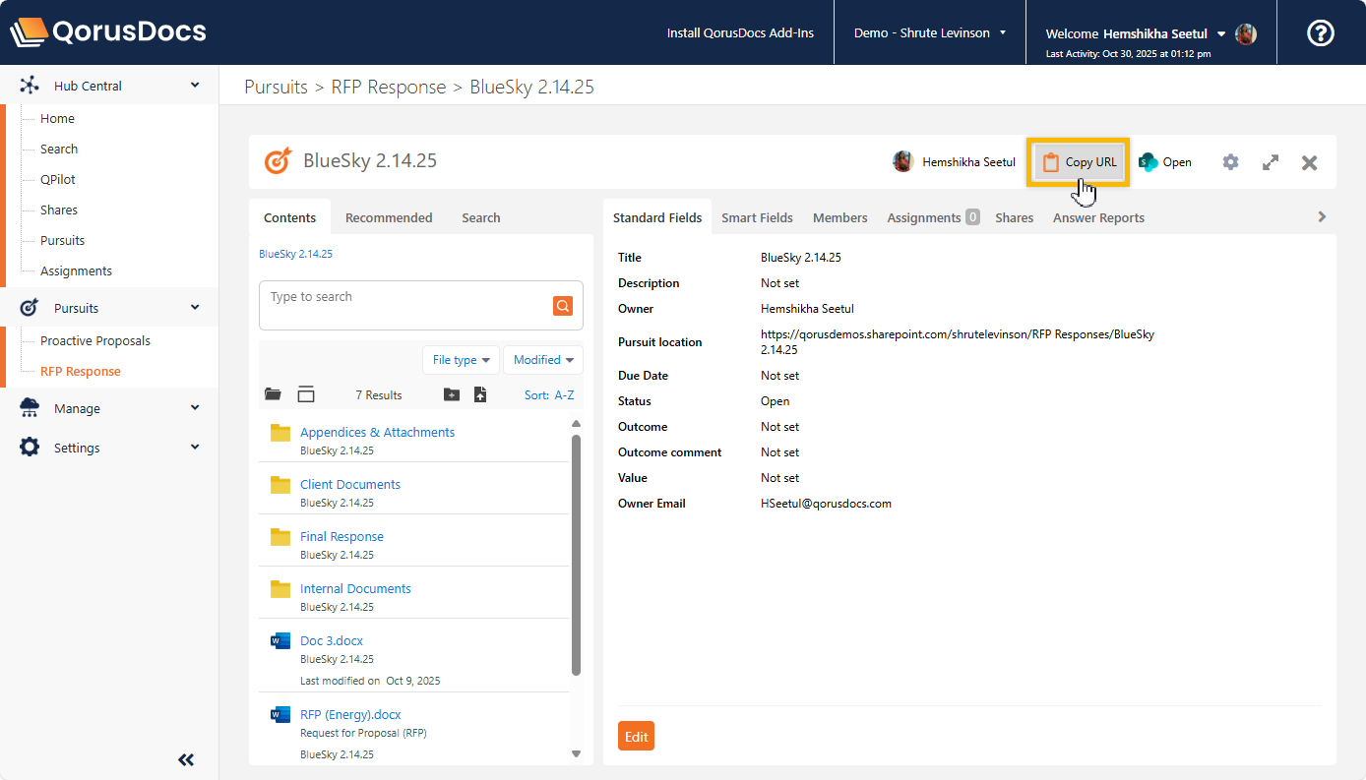Click the upload file icon
Viewport: 1366px width, 780px height.
pos(480,394)
